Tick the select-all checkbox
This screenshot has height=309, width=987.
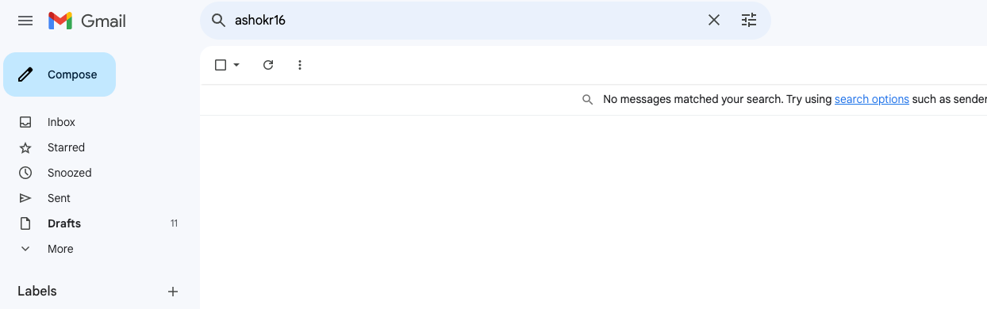tap(221, 65)
